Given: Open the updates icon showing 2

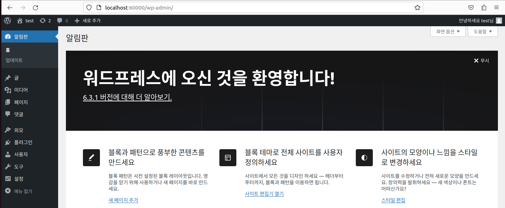Looking at the screenshot, I should click(x=43, y=21).
